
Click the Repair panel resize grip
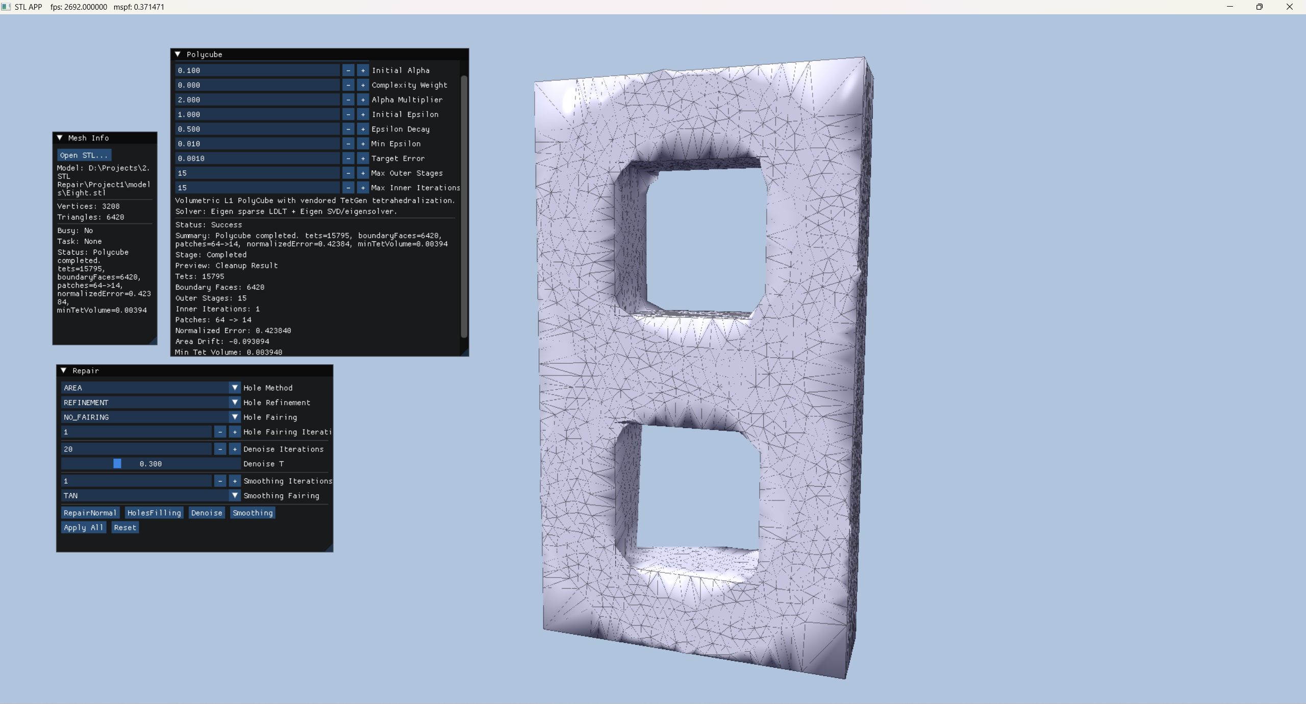tap(329, 547)
